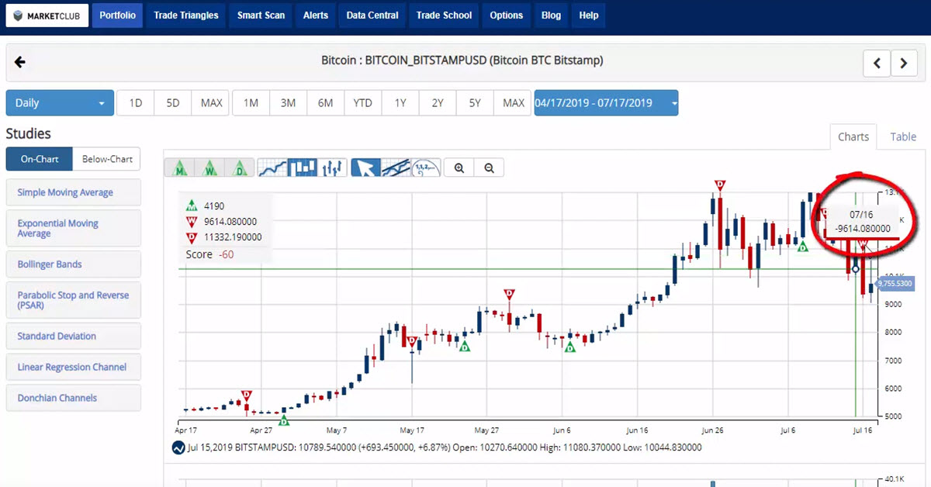The image size is (931, 487).
Task: Switch to line chart style
Action: (272, 168)
